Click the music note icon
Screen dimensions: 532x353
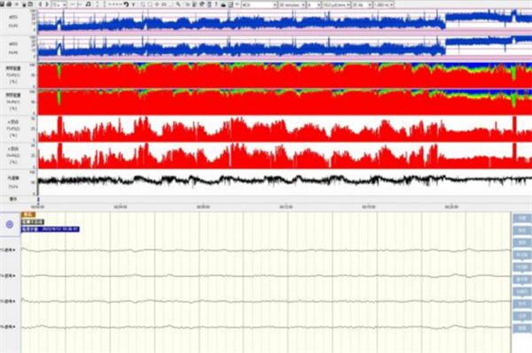point(88,4)
